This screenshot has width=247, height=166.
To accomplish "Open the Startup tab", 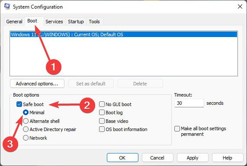I will pyautogui.click(x=76, y=22).
